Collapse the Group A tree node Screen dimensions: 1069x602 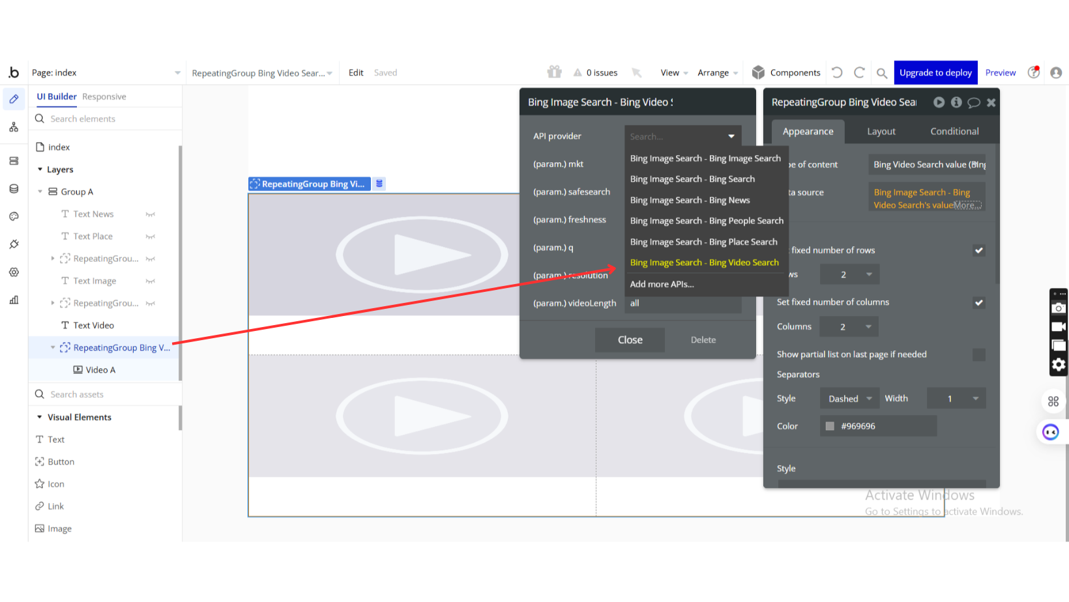[40, 192]
